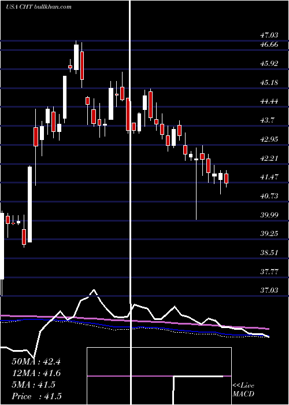This screenshot has width=289, height=405.
Task: Click the 39.25 price axis label
Action: (269, 234)
